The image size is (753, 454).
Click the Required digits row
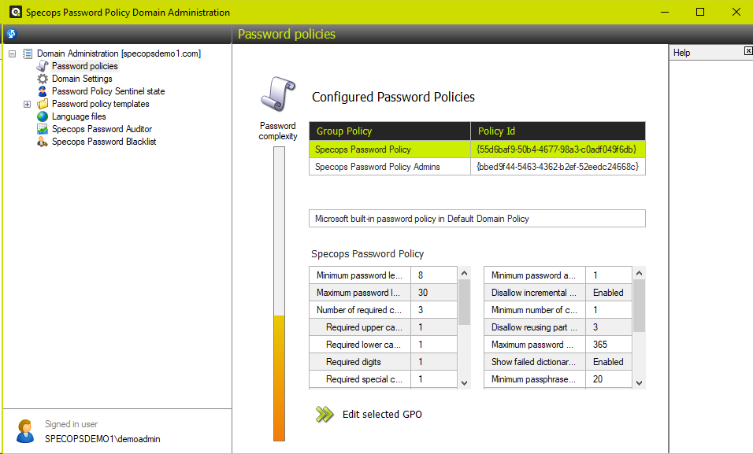pos(384,361)
